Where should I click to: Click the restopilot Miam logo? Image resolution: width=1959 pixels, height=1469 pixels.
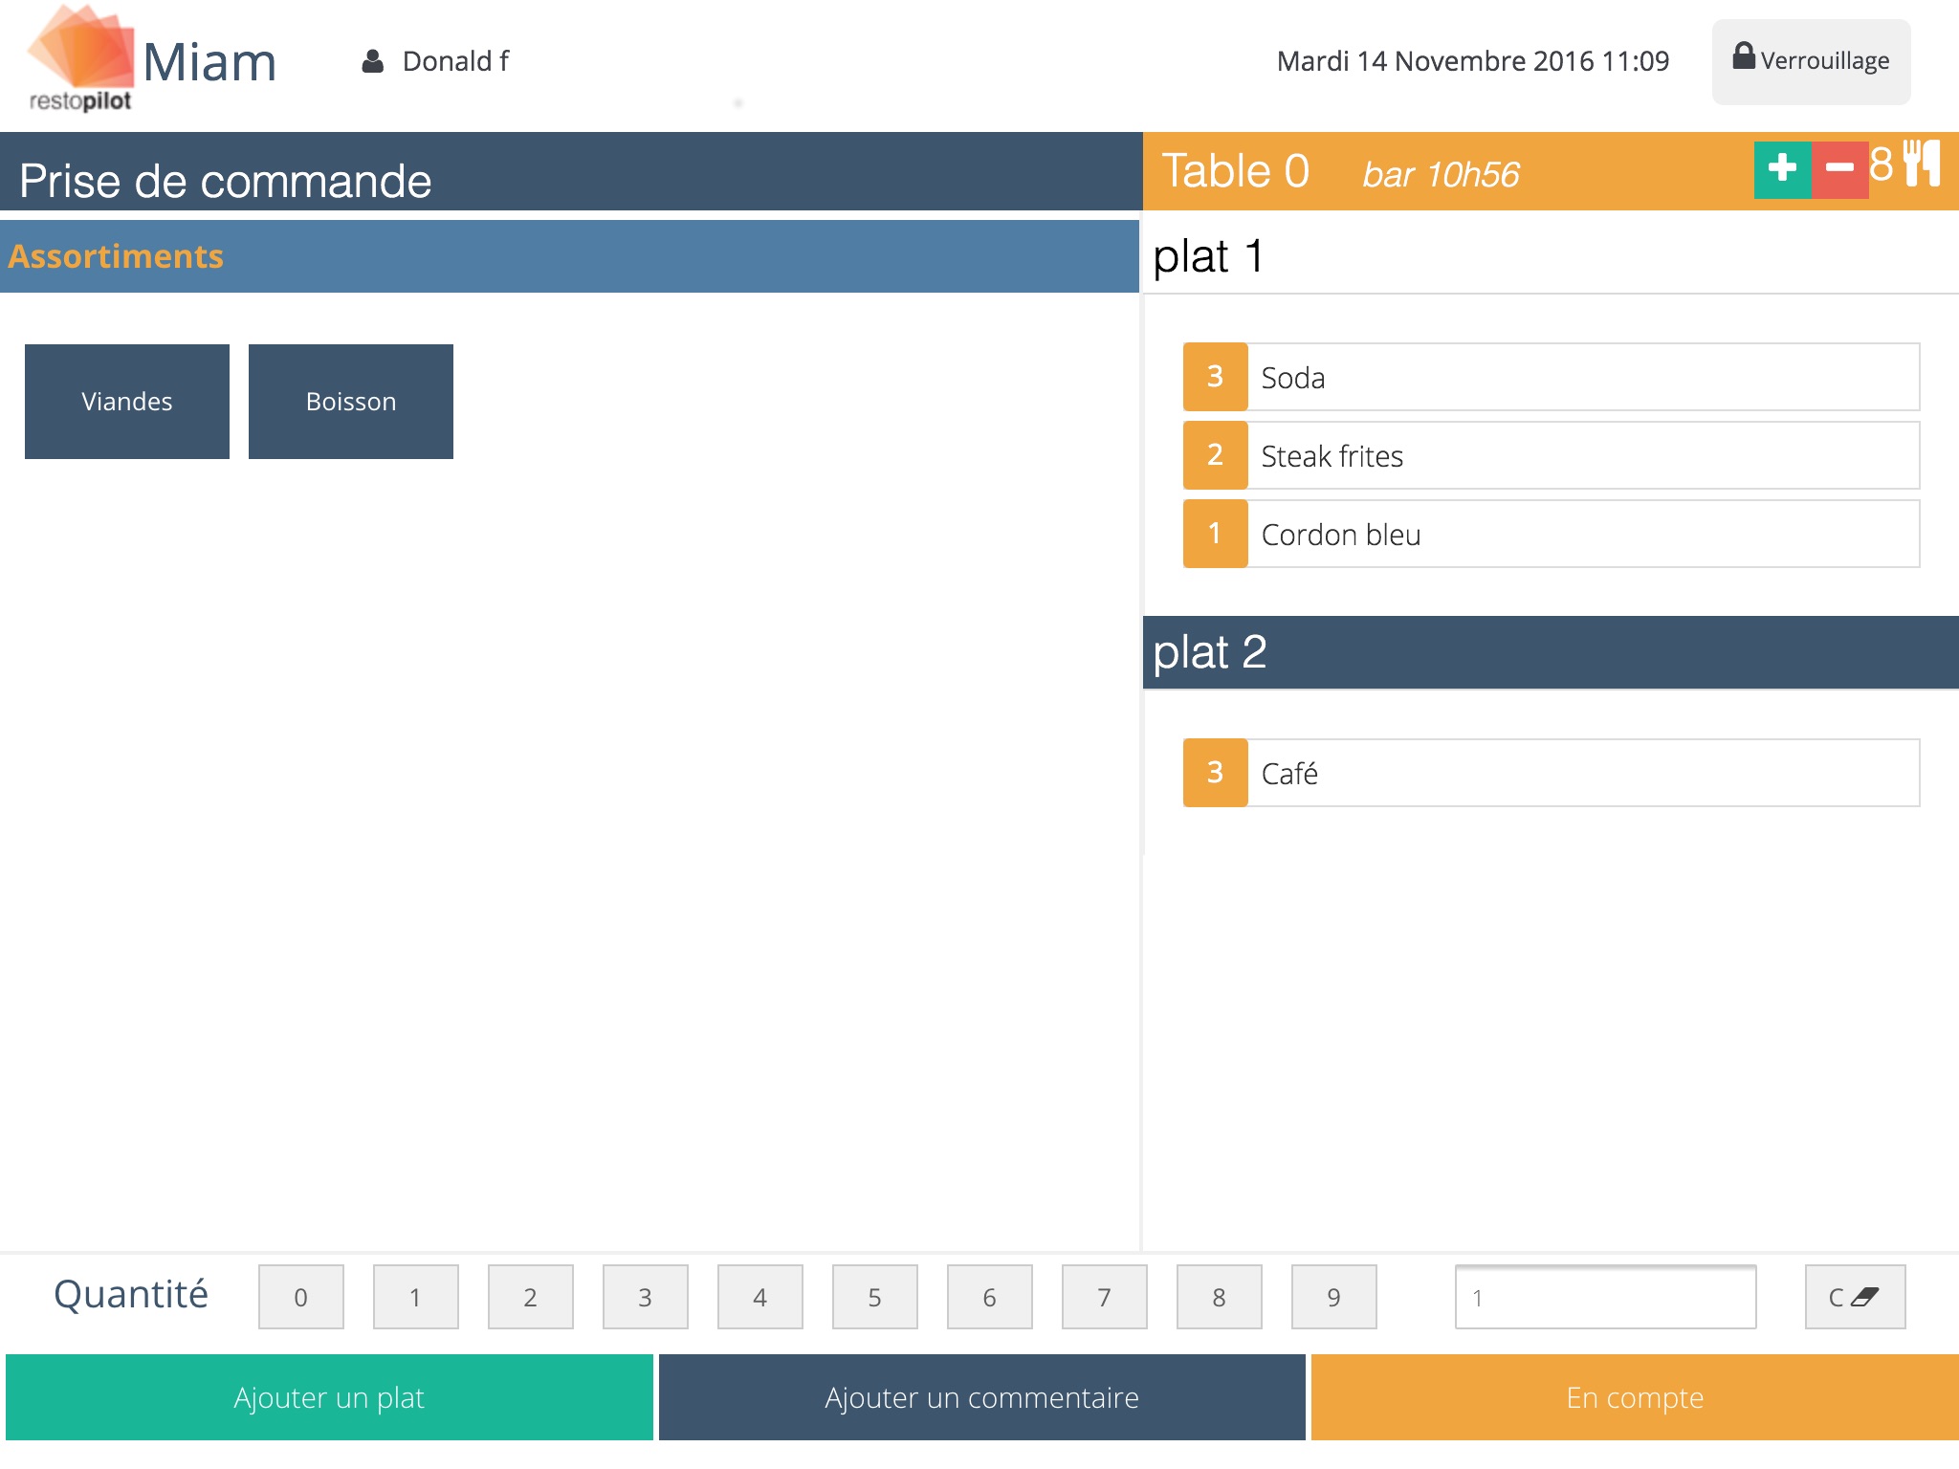pos(153,59)
